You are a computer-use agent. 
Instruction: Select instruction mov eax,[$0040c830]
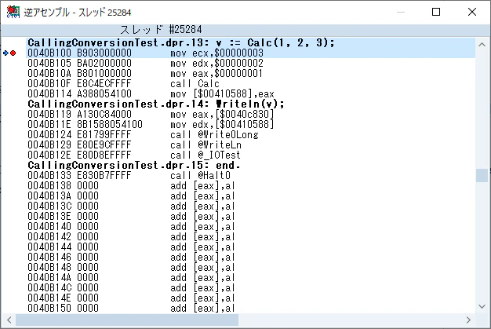[x=250, y=114]
